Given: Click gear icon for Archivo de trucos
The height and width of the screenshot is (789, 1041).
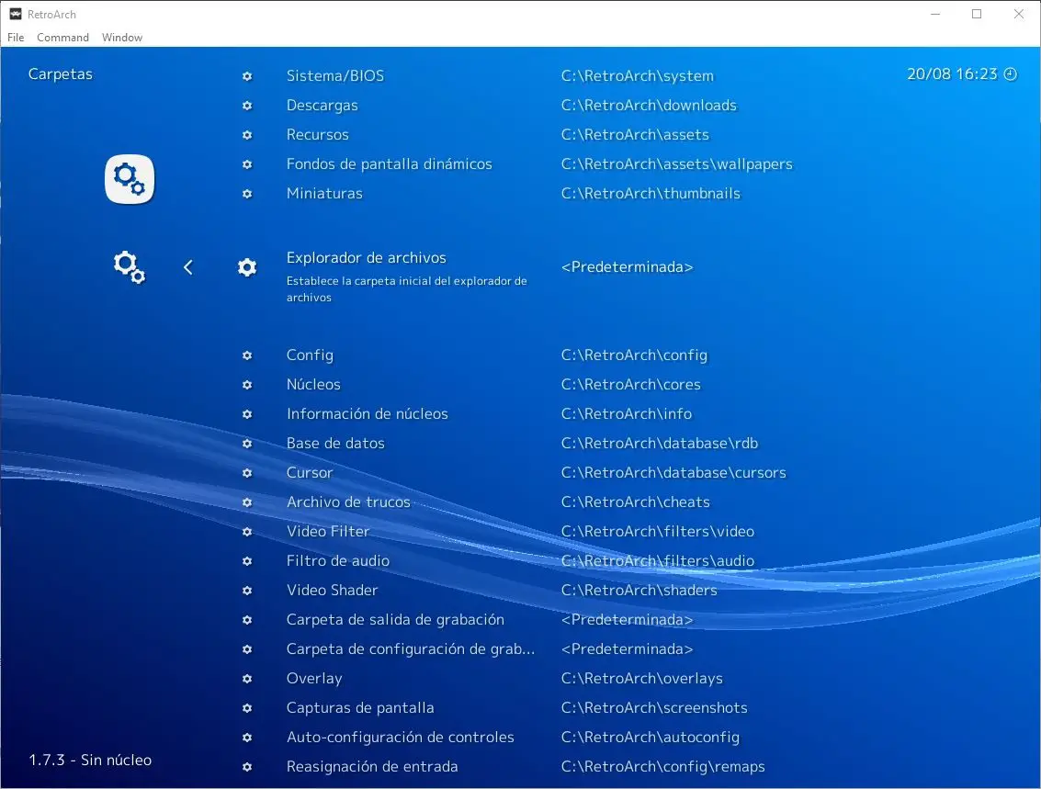Looking at the screenshot, I should [x=247, y=502].
